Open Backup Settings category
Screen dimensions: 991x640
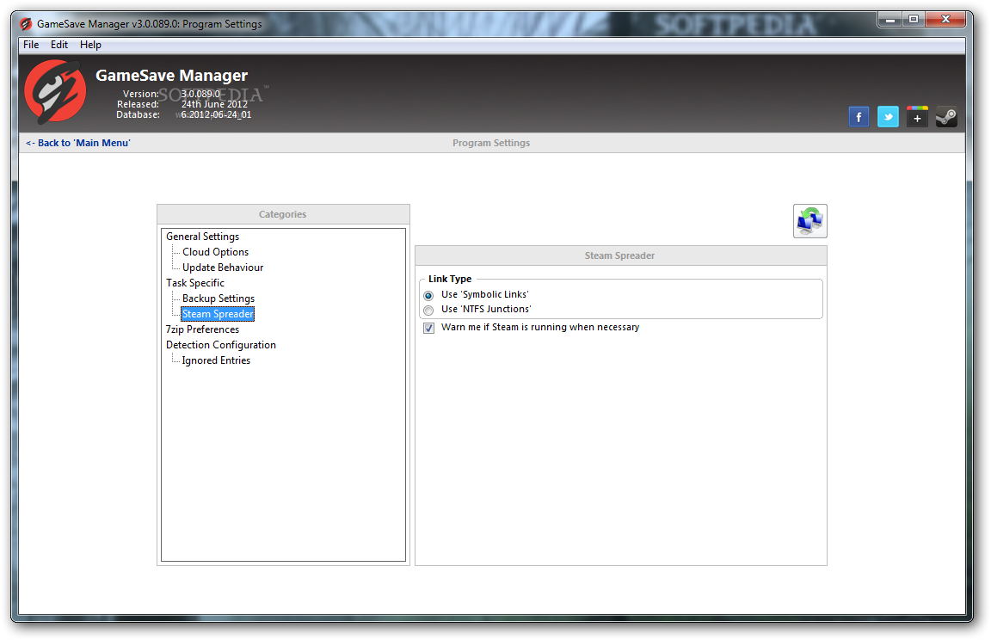click(218, 298)
